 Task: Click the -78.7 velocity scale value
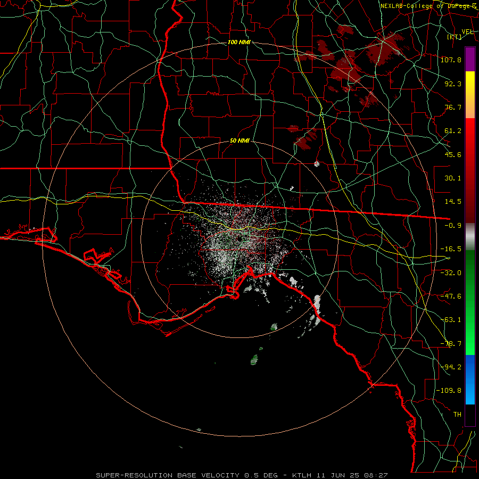pyautogui.click(x=451, y=344)
